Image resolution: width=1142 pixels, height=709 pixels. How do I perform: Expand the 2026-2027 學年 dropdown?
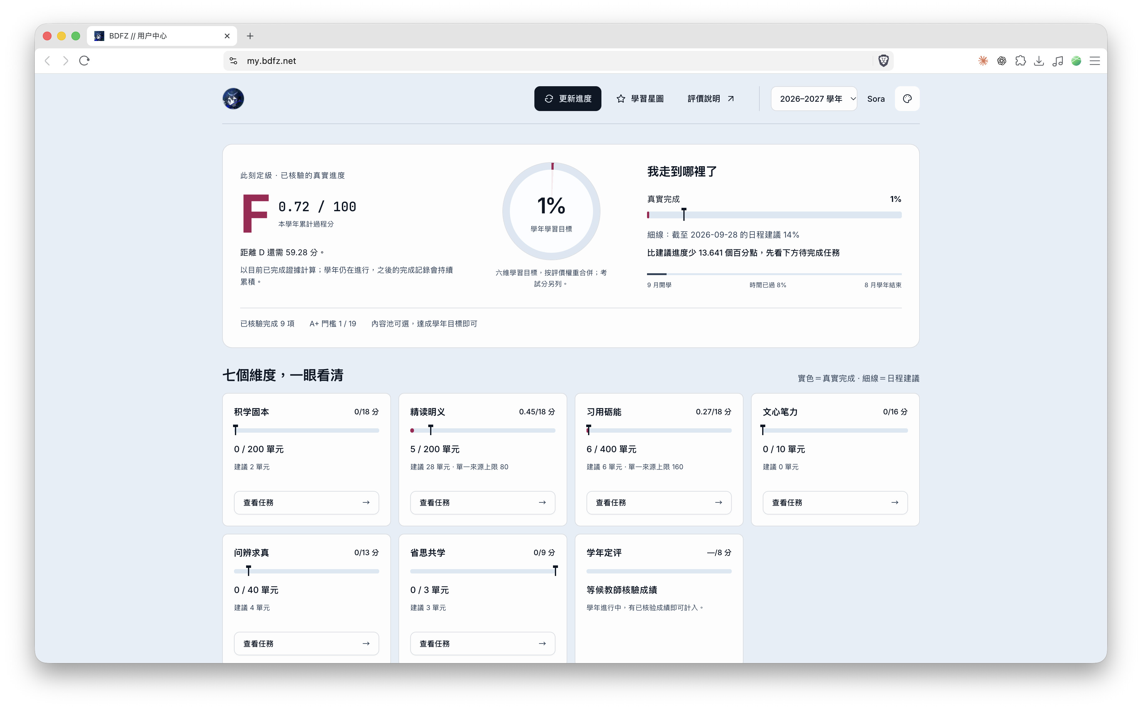click(x=814, y=99)
